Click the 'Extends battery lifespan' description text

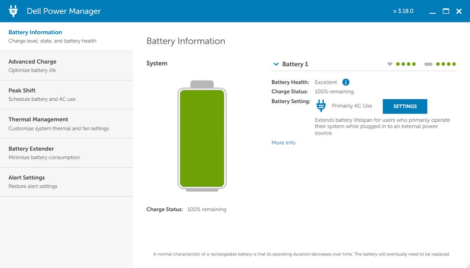pyautogui.click(x=382, y=126)
